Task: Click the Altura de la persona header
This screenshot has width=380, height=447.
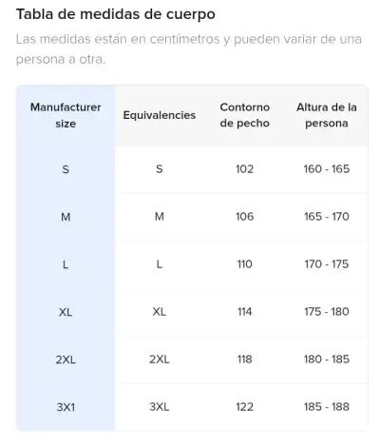Action: [x=327, y=115]
